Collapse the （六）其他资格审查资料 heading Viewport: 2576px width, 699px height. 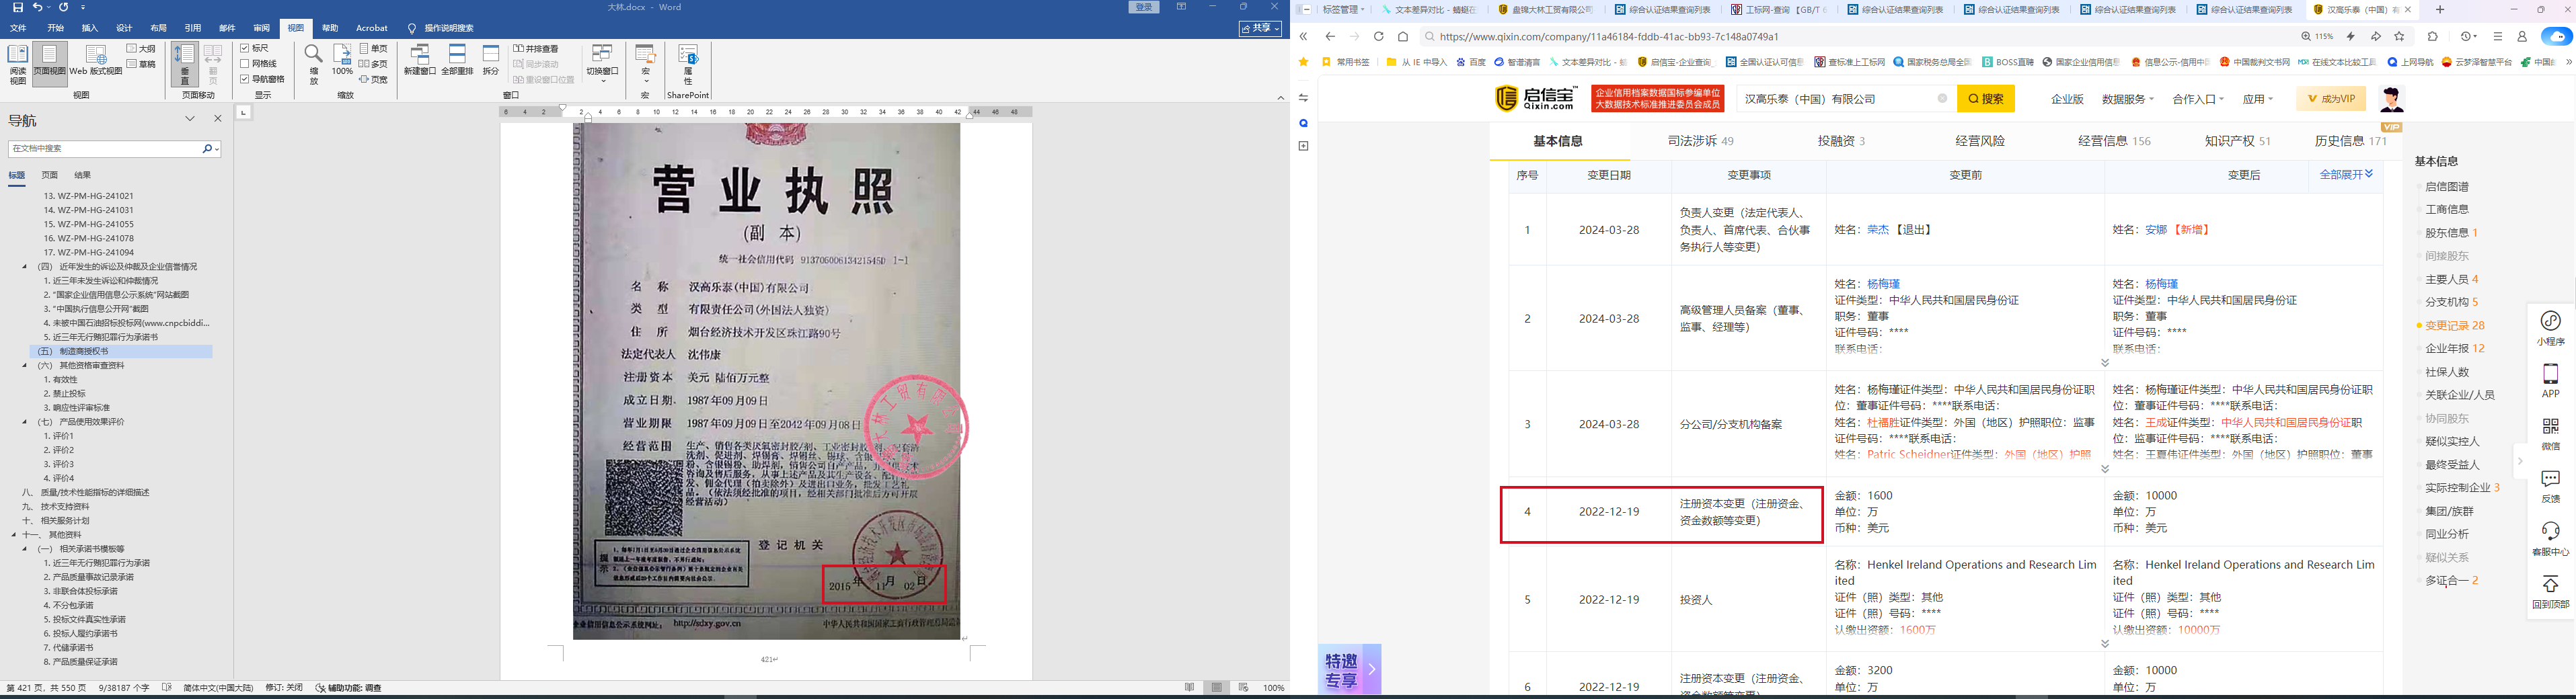(25, 366)
